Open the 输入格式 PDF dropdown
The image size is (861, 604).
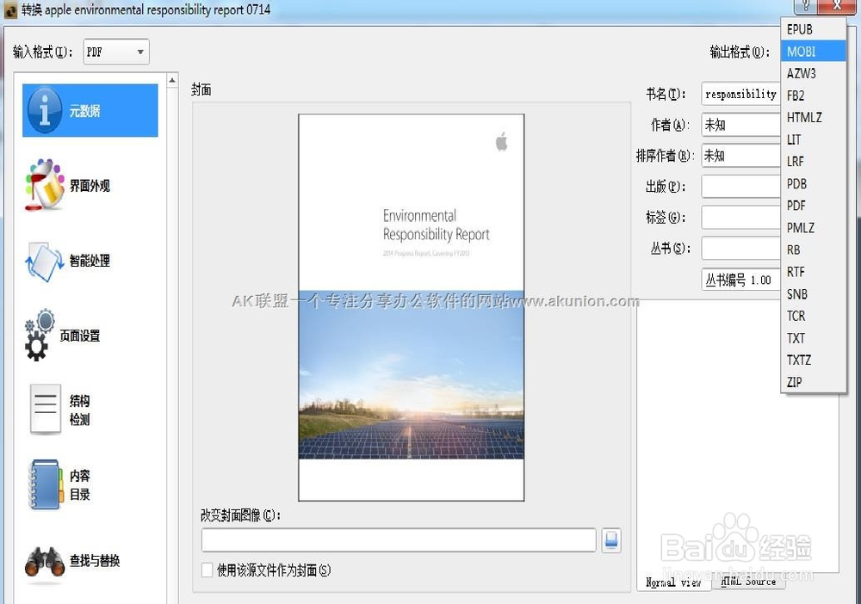coord(115,51)
